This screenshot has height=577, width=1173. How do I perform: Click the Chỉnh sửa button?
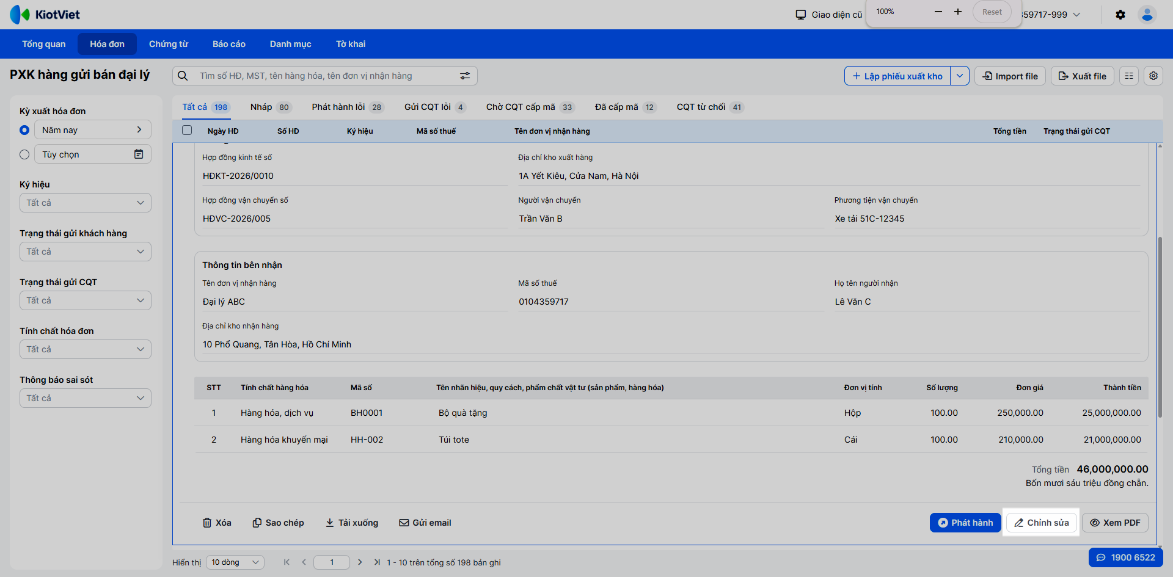point(1042,523)
